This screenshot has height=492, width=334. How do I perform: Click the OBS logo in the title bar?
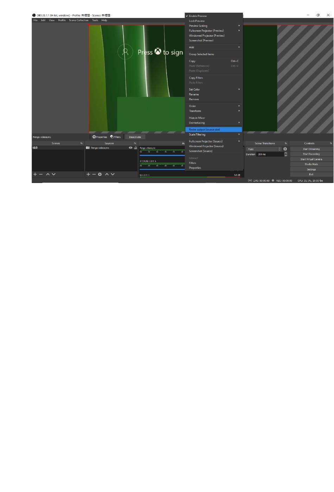point(34,15)
